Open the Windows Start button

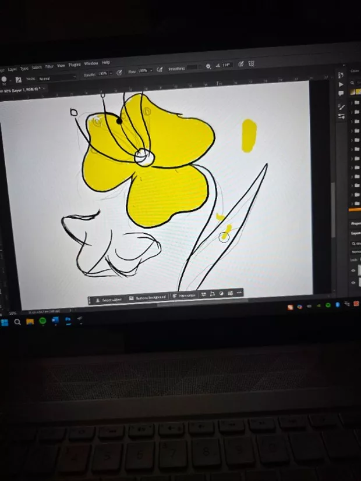coord(5,323)
